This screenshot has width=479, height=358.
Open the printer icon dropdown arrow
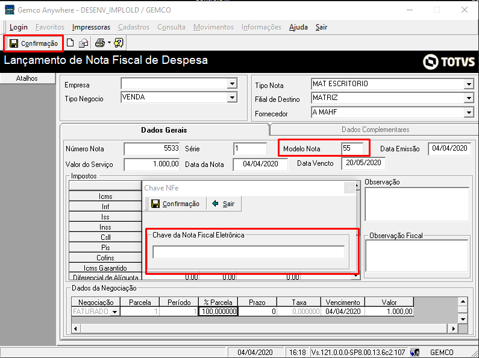coord(109,43)
